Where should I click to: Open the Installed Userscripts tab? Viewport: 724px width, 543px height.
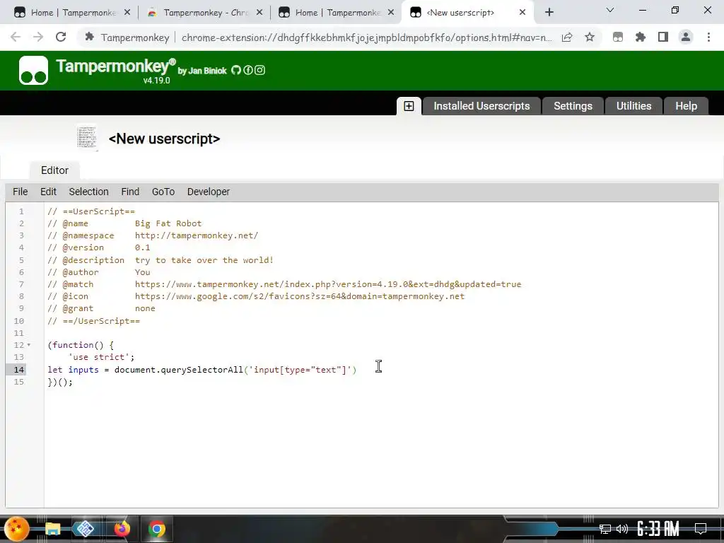coord(481,106)
